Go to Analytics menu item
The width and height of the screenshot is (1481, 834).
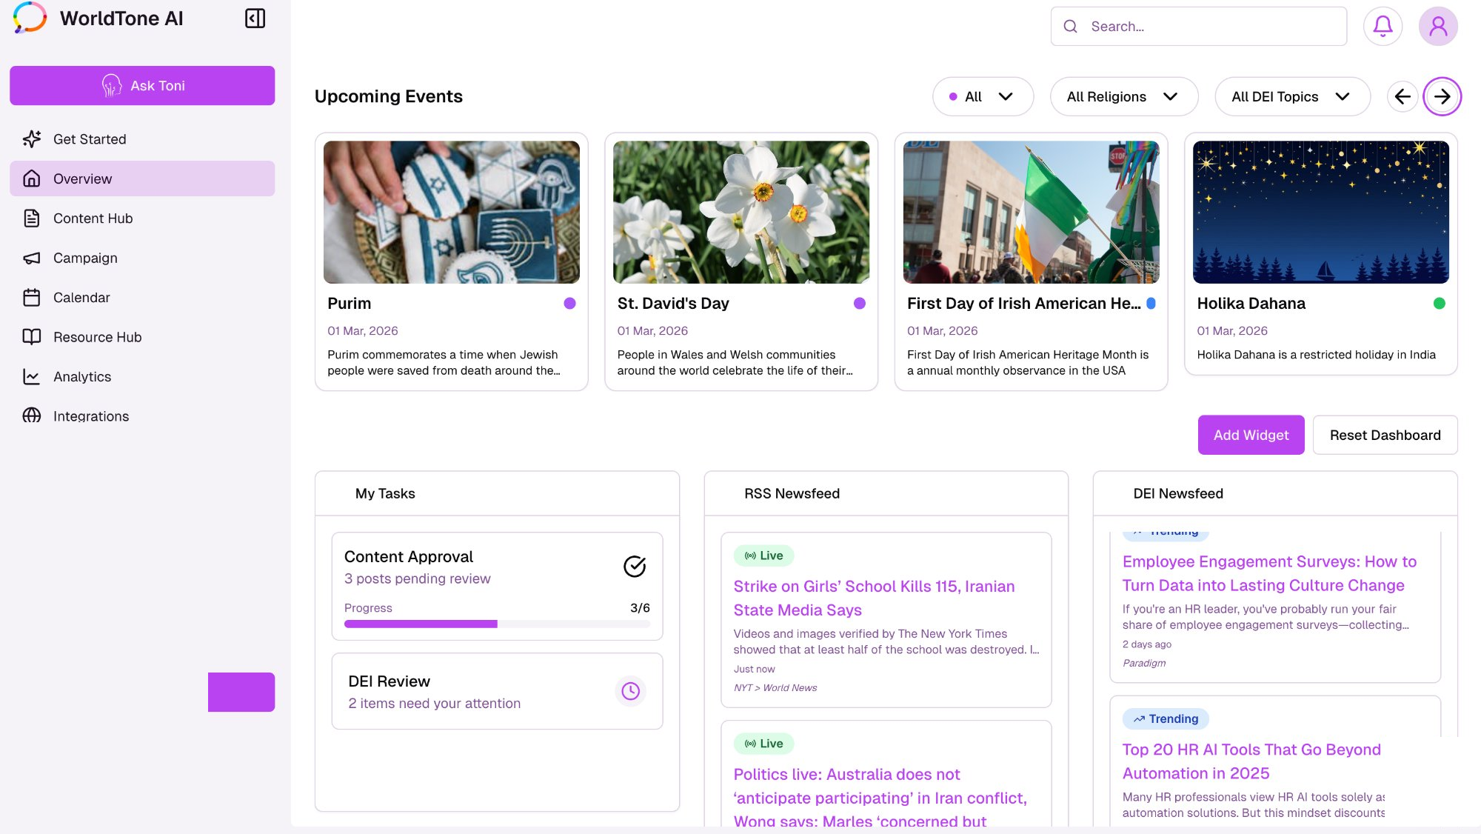142,376
